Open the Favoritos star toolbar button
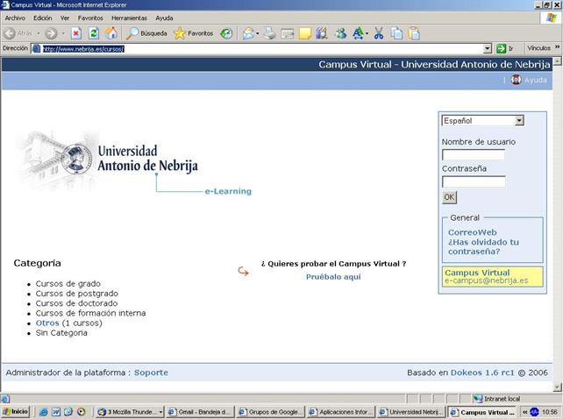 click(194, 33)
